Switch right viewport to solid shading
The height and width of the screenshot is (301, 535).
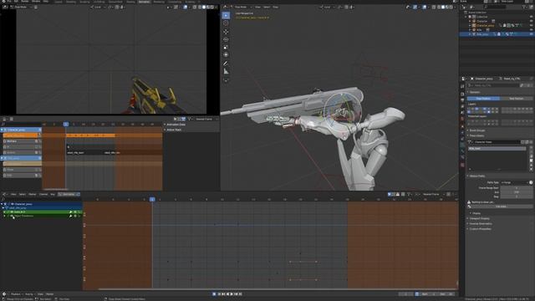coord(443,7)
